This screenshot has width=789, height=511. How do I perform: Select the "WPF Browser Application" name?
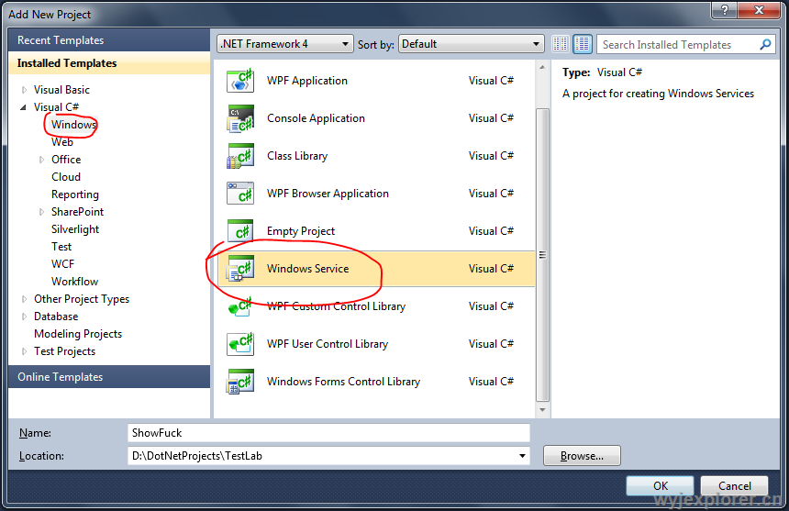coord(328,194)
